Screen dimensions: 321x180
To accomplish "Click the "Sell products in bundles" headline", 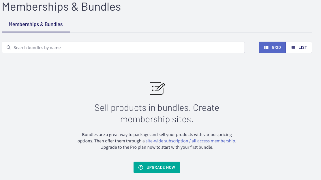I will 157,108.
